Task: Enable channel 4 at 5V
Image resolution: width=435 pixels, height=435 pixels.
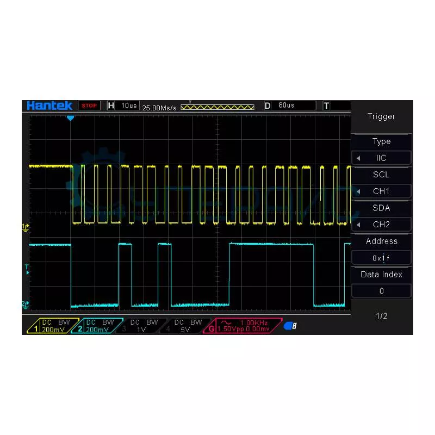Action: coord(184,326)
